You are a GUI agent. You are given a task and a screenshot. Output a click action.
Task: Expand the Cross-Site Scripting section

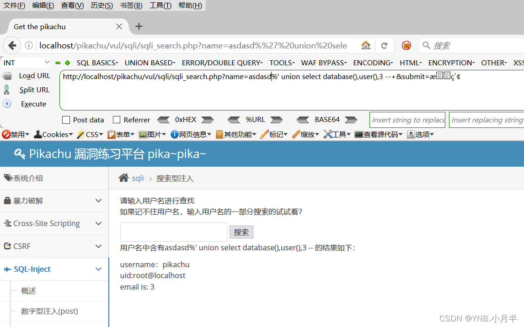pos(98,223)
